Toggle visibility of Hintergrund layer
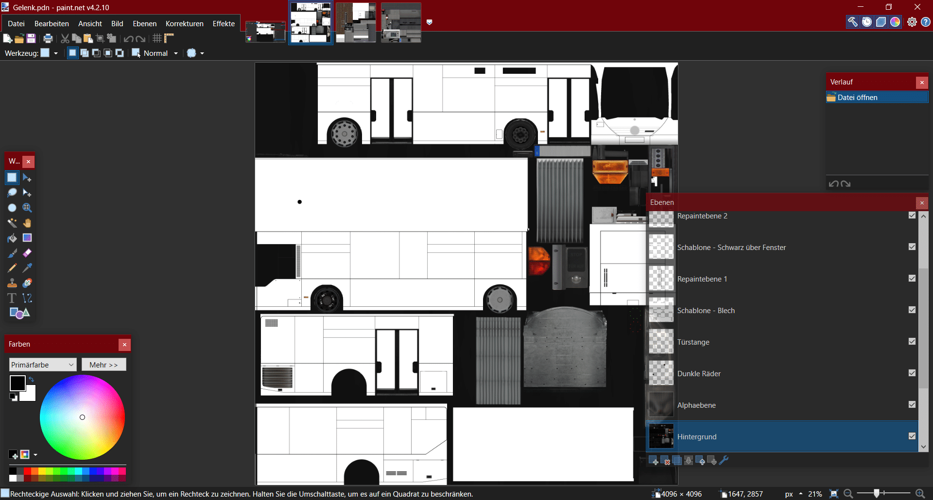The height and width of the screenshot is (500, 933). coord(912,436)
